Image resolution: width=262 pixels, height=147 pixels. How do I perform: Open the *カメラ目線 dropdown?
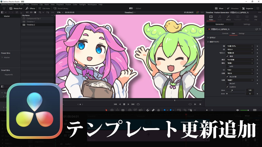pos(240,60)
